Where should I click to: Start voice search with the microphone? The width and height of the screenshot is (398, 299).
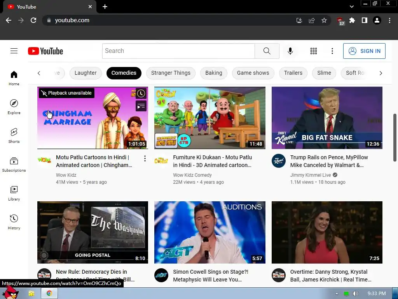tap(290, 51)
